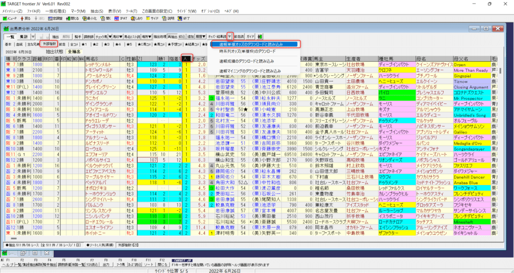Click the 前走読 button
The height and width of the screenshot is (273, 514).
point(239,36)
